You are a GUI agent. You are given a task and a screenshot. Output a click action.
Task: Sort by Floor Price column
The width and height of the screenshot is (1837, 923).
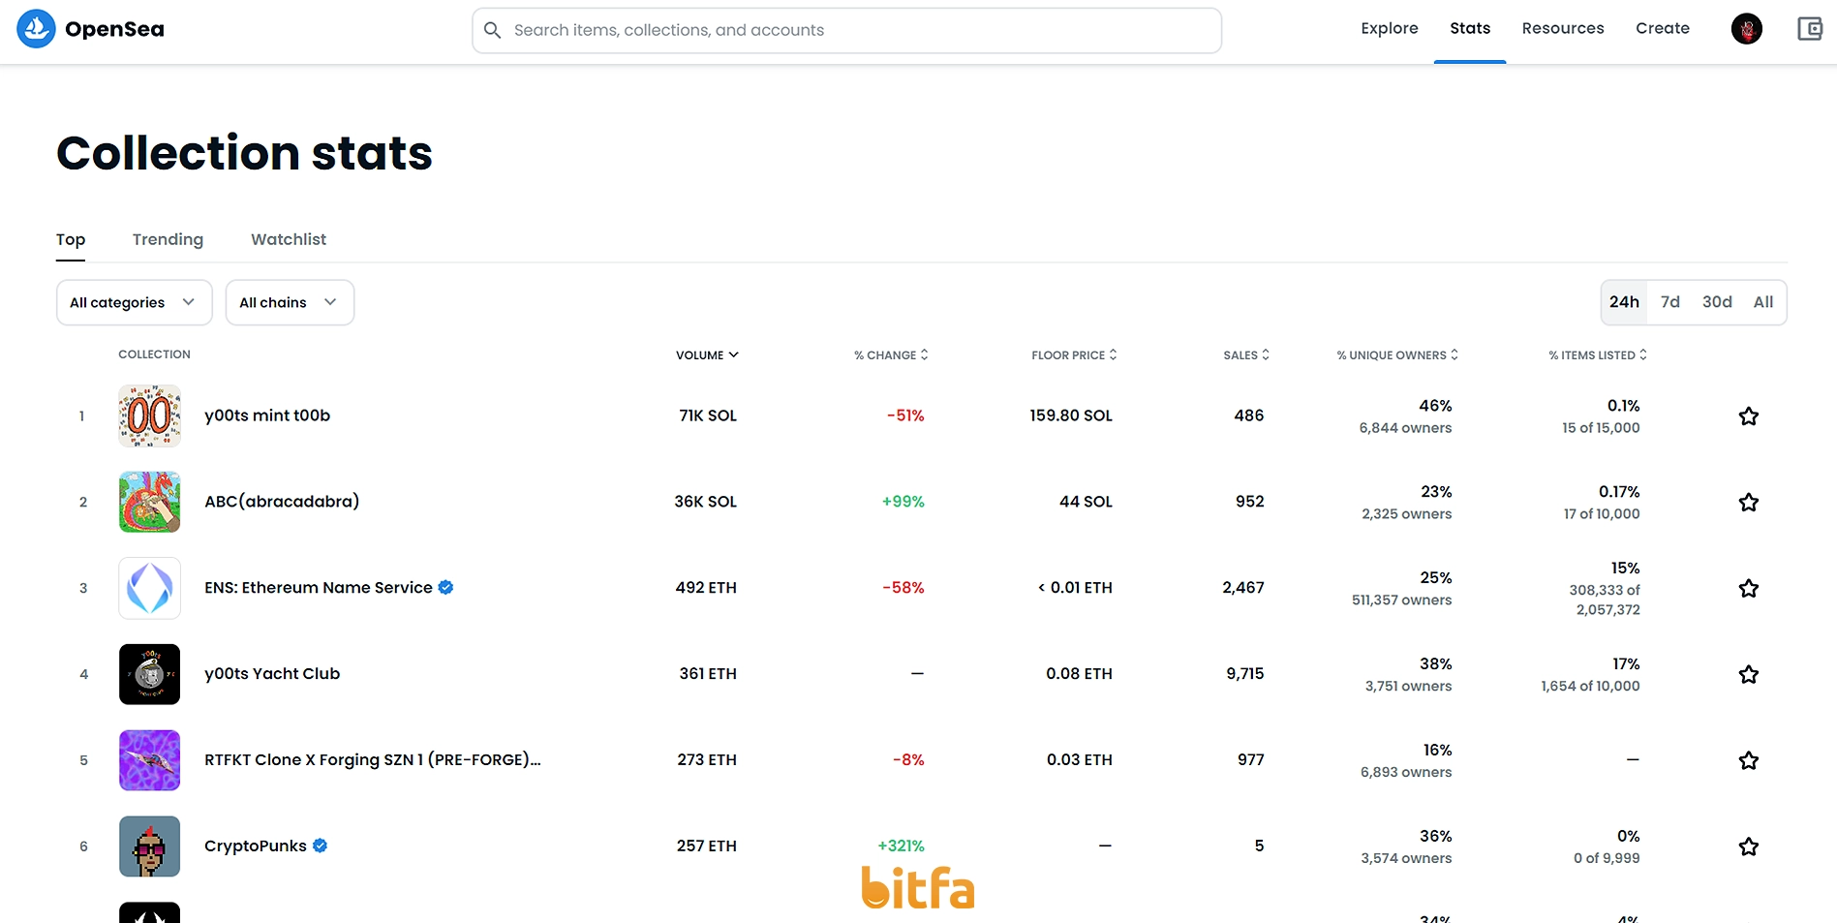[x=1074, y=355]
